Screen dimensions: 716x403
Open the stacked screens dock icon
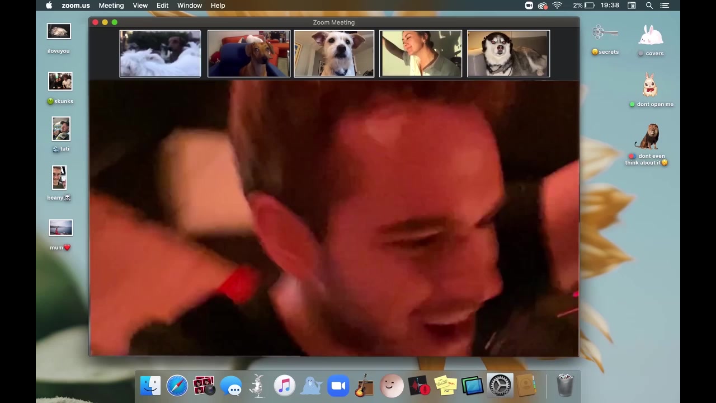pos(473,386)
